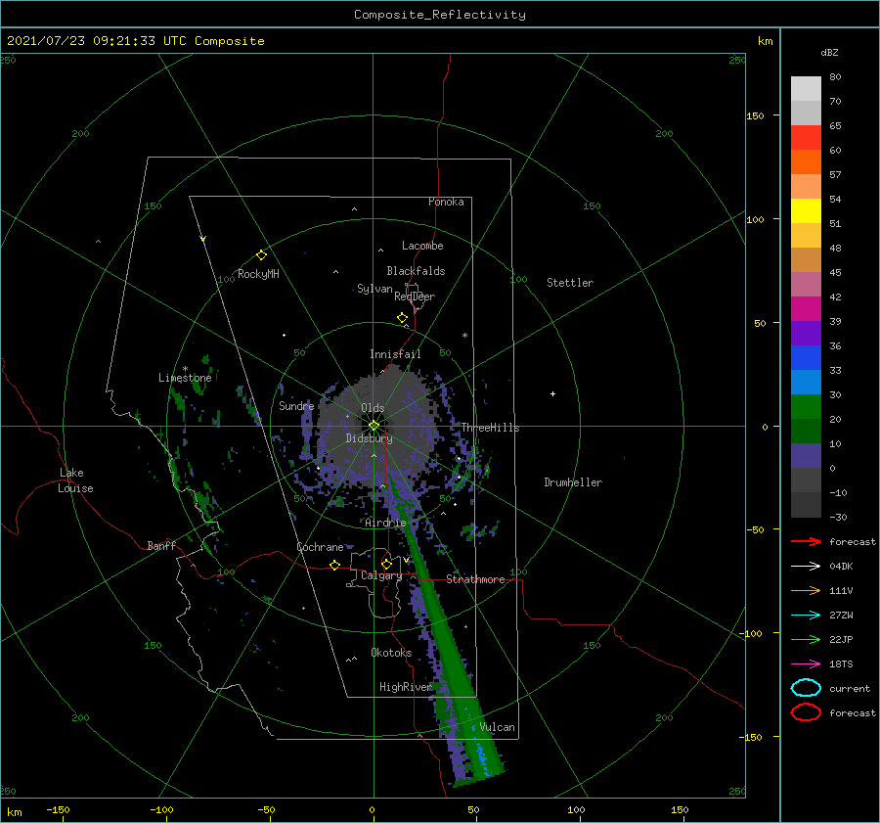
Task: Pick the light gray 70–80 dBZ swatch
Action: click(x=806, y=89)
